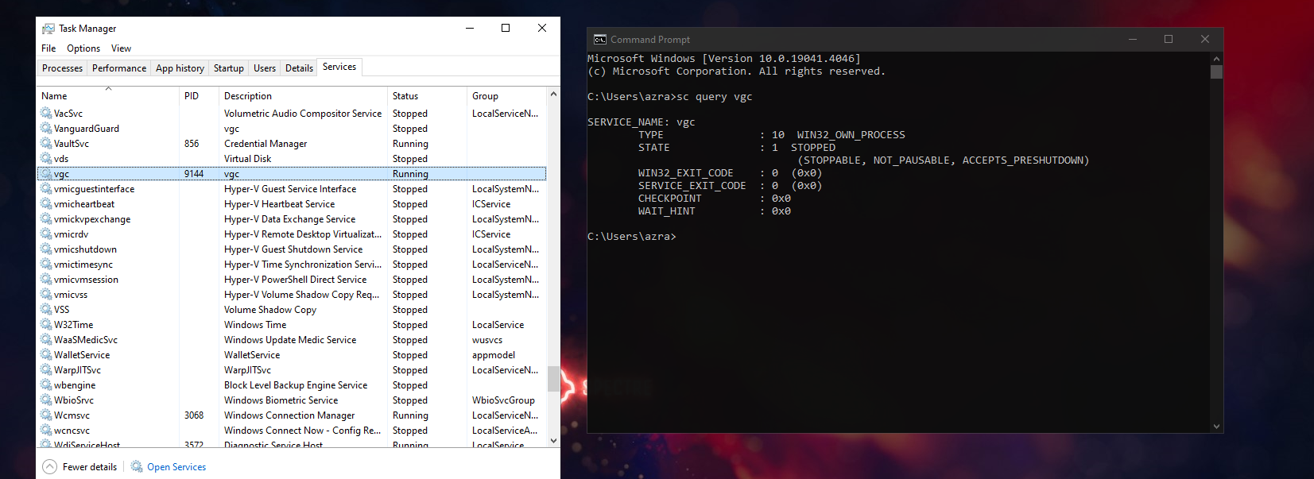Click the VacSvc service gear icon
The width and height of the screenshot is (1314, 479).
point(46,114)
